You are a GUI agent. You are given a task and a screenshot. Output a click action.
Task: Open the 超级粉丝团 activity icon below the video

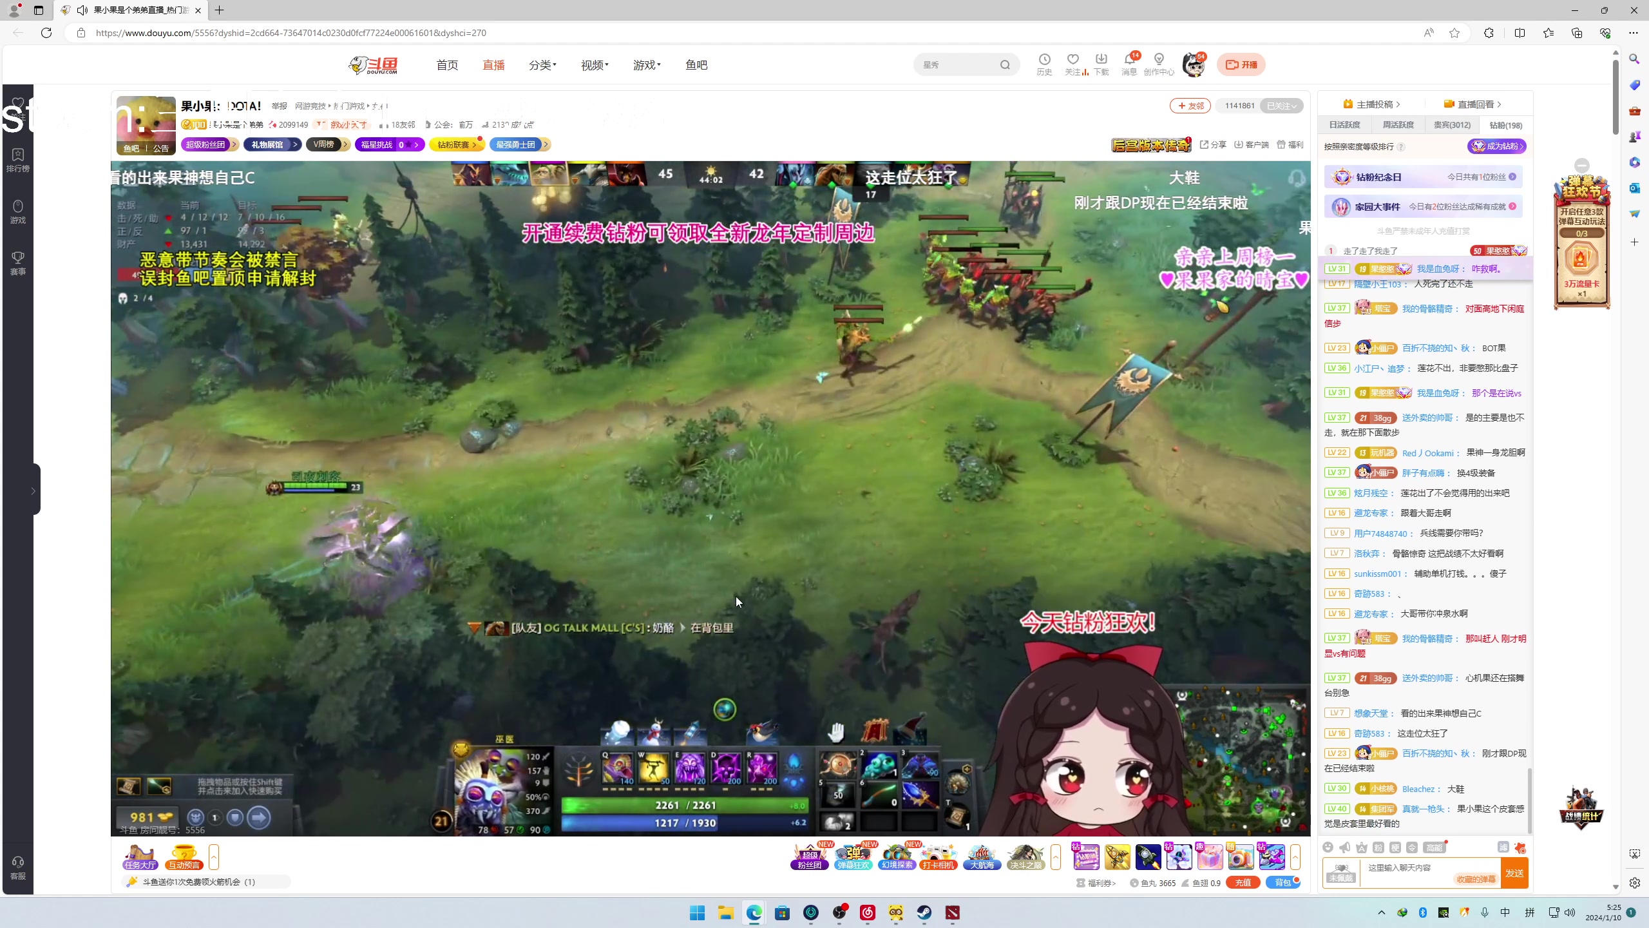[809, 856]
